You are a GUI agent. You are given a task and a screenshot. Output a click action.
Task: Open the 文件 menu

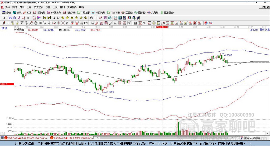click(x=7, y=7)
